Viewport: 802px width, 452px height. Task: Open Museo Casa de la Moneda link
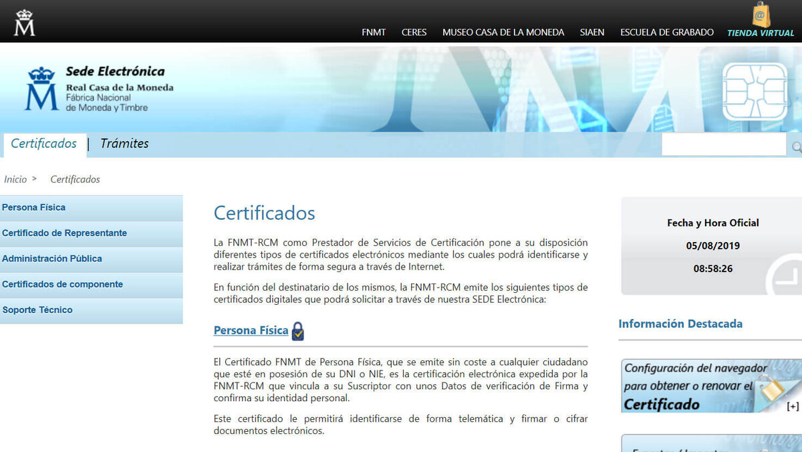pos(503,32)
